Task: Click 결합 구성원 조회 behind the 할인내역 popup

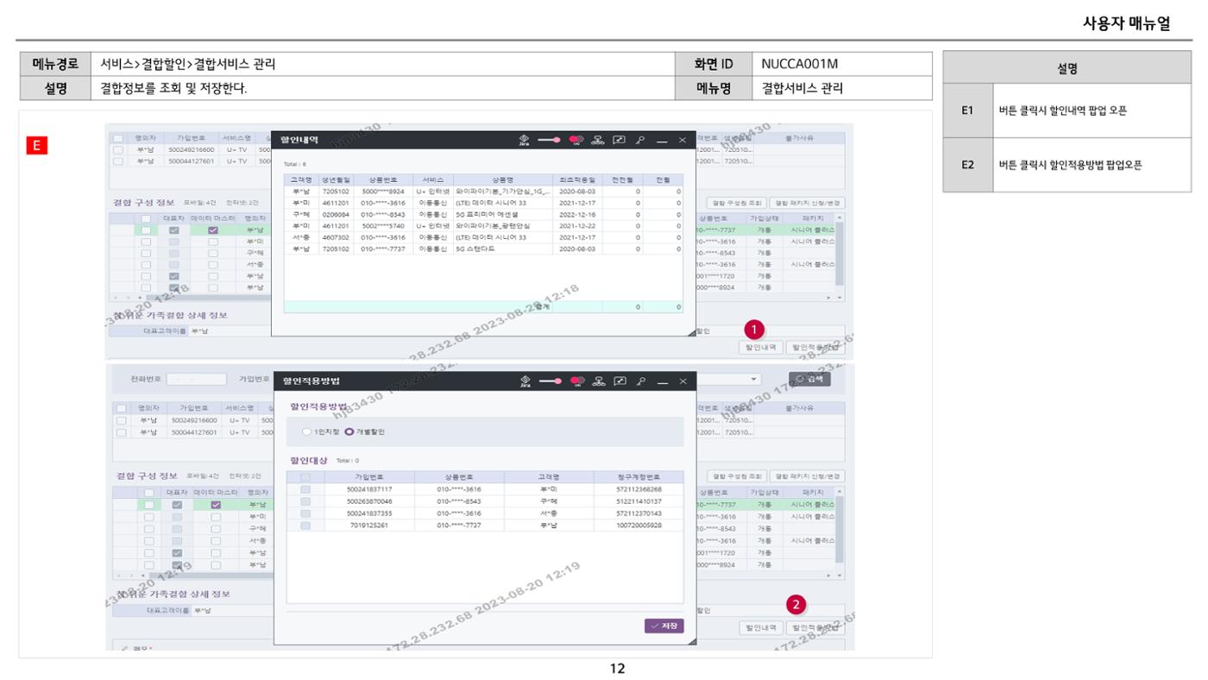Action: coord(736,203)
